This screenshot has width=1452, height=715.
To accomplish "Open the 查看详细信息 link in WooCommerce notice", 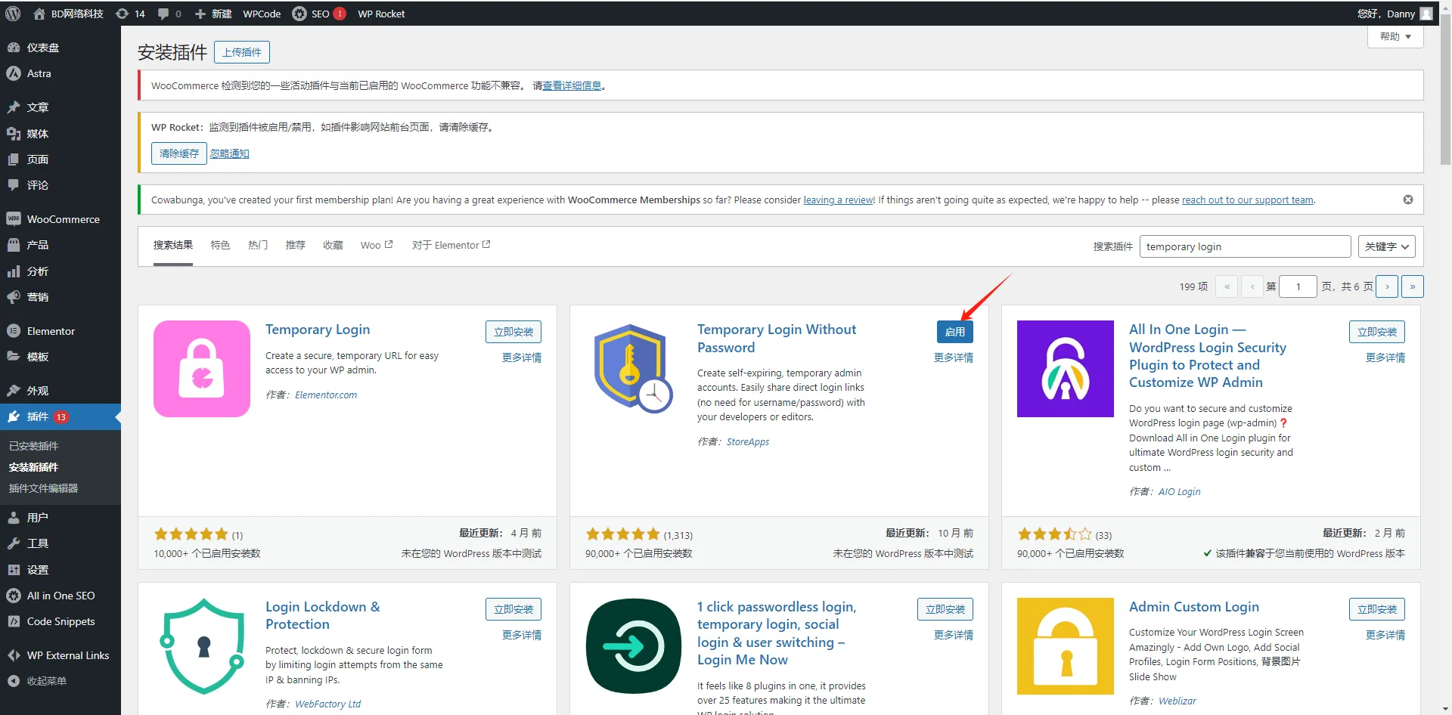I will tap(572, 85).
